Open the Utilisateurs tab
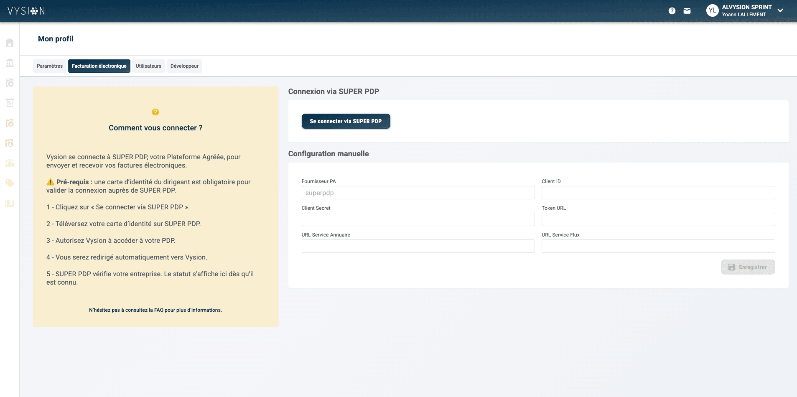This screenshot has height=397, width=797. click(148, 66)
